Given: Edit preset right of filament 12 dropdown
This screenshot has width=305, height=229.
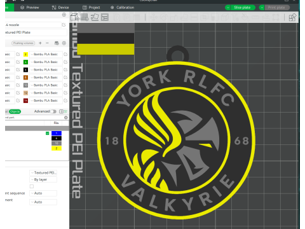Looking at the screenshot, I should tap(65, 93).
